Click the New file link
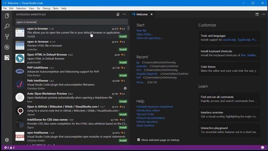The height and width of the screenshot is (151, 268). point(142,31)
